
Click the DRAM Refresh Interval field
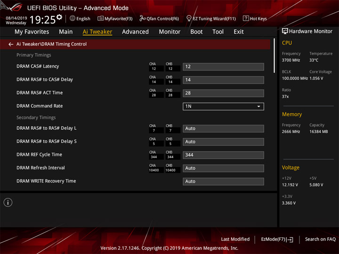point(223,168)
